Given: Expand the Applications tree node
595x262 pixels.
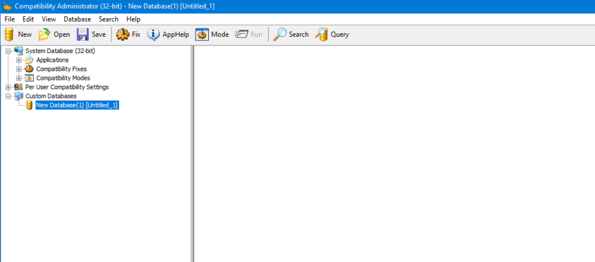Looking at the screenshot, I should coord(19,60).
